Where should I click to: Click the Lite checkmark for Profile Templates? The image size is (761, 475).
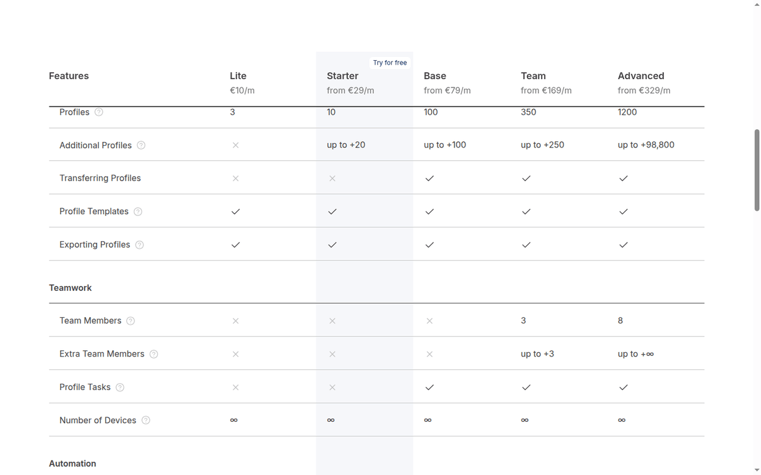coord(235,212)
